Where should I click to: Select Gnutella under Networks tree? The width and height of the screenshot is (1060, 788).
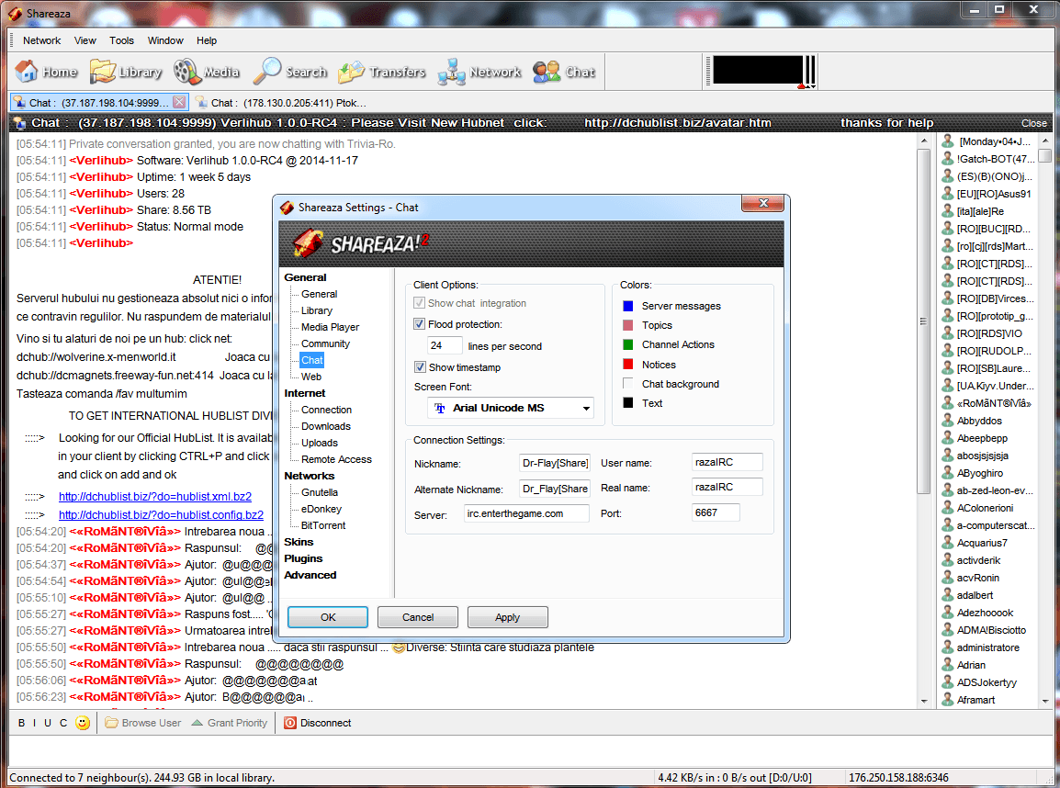(319, 492)
